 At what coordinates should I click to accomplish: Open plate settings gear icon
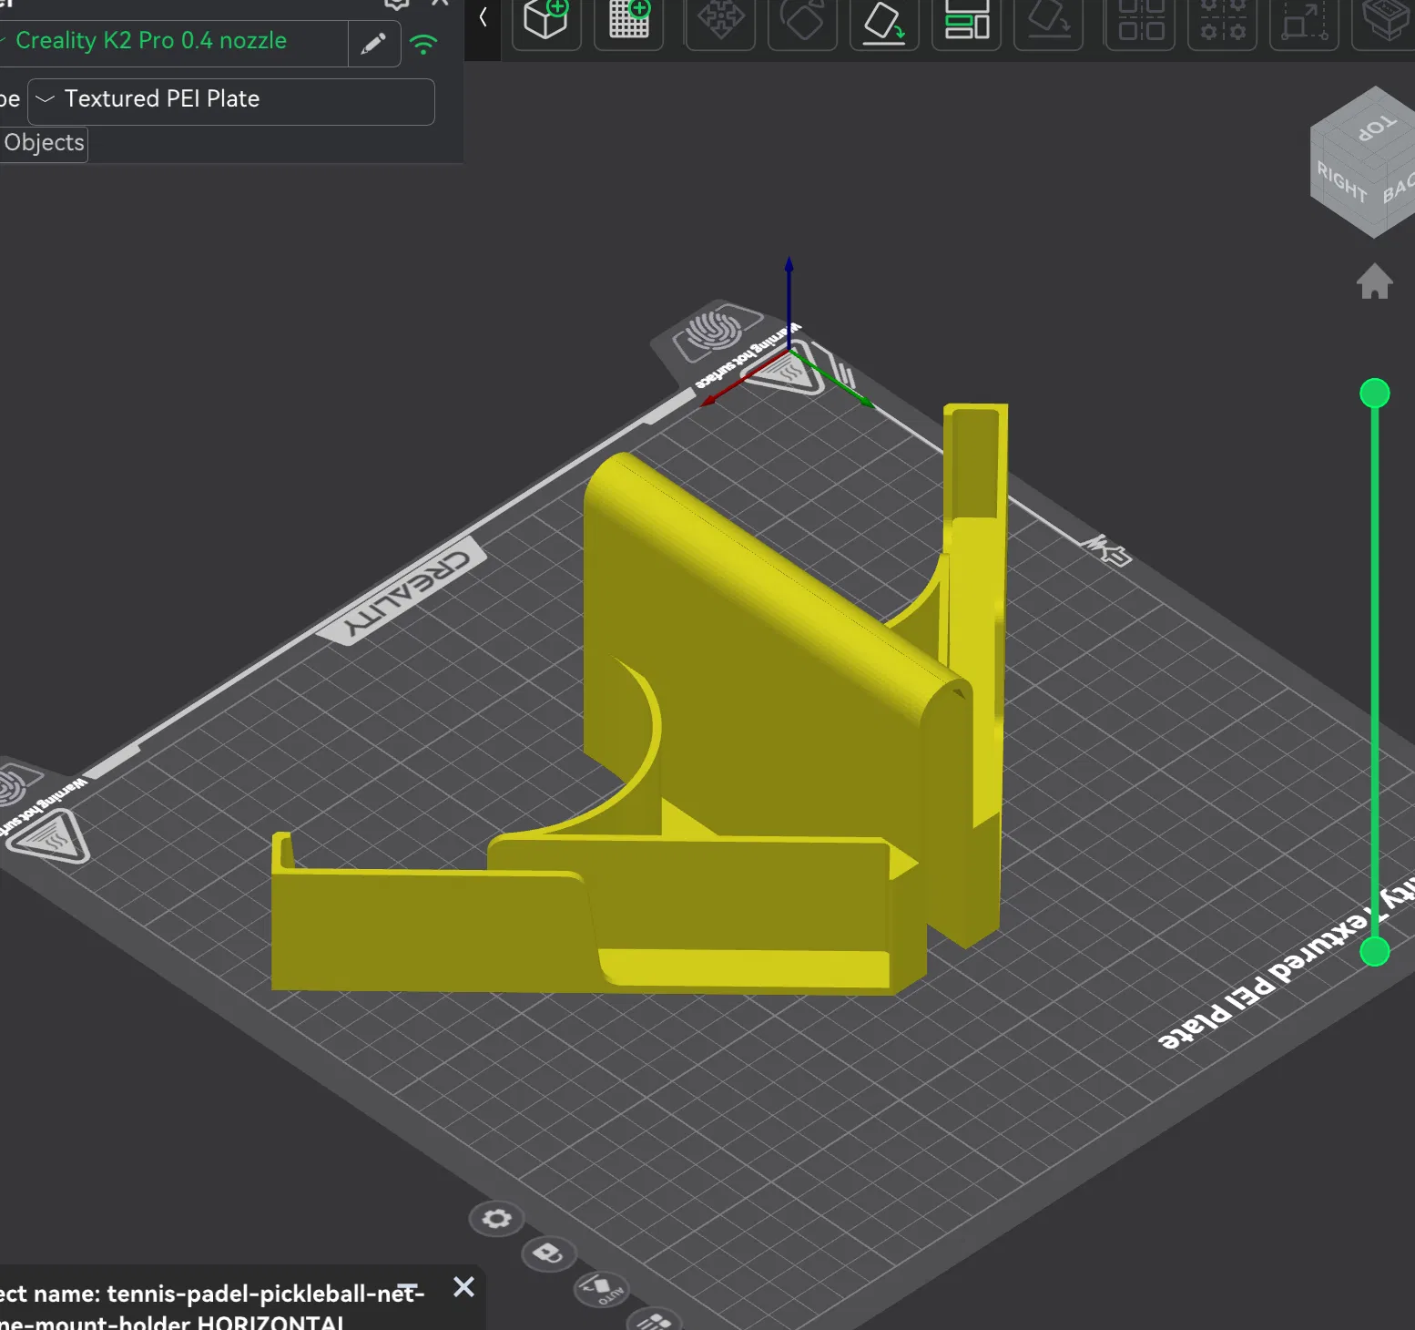496,1219
